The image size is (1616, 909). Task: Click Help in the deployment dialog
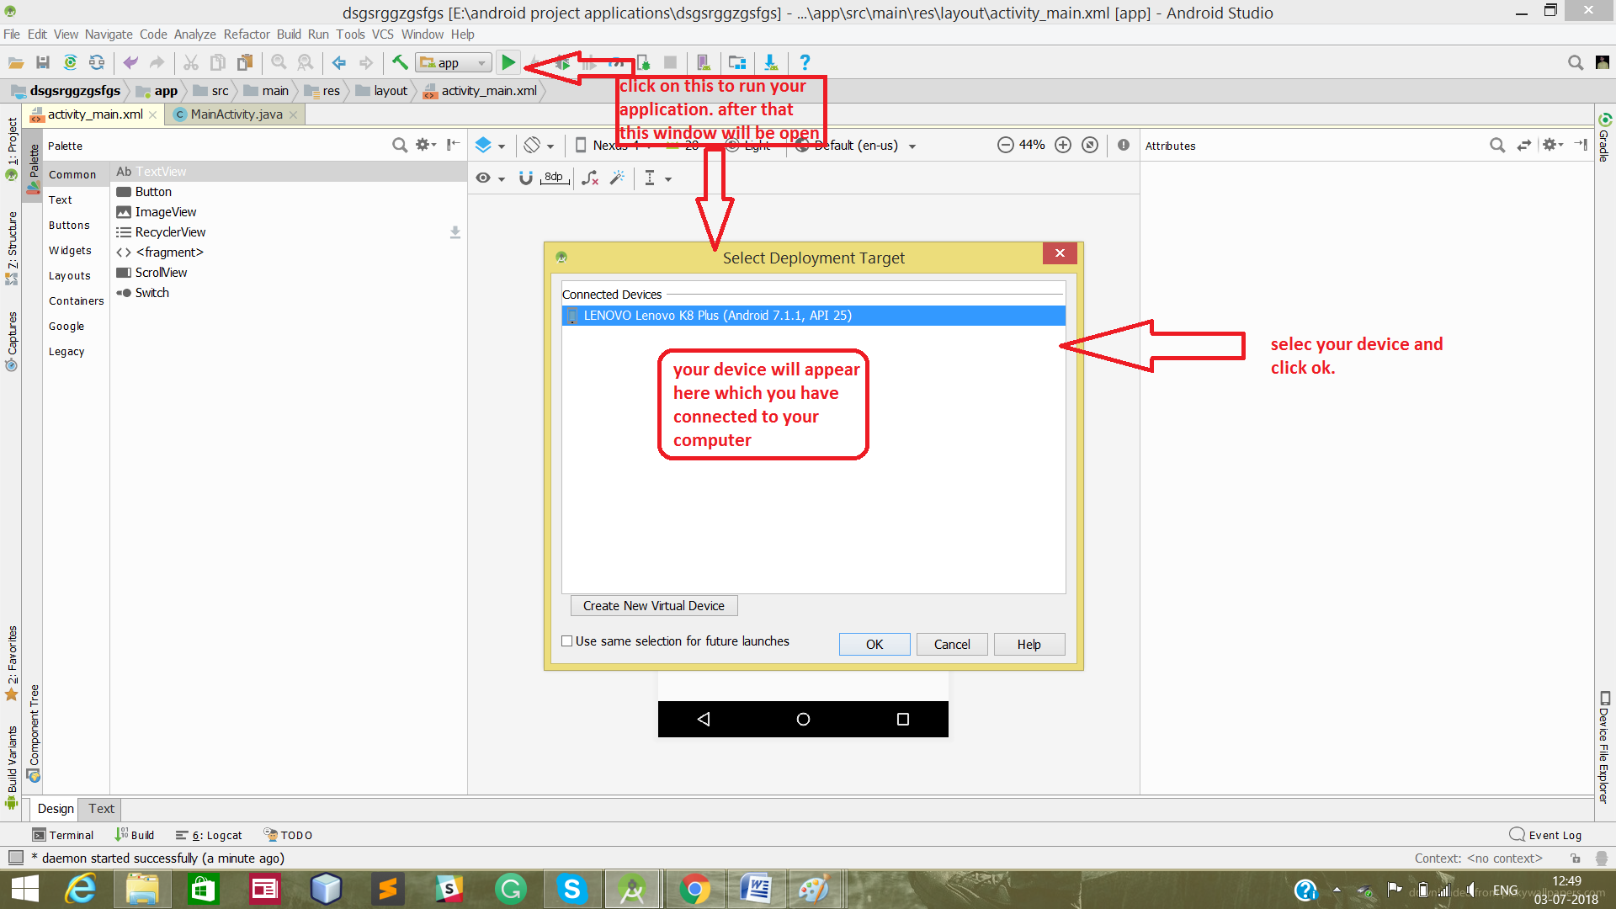[x=1029, y=644]
